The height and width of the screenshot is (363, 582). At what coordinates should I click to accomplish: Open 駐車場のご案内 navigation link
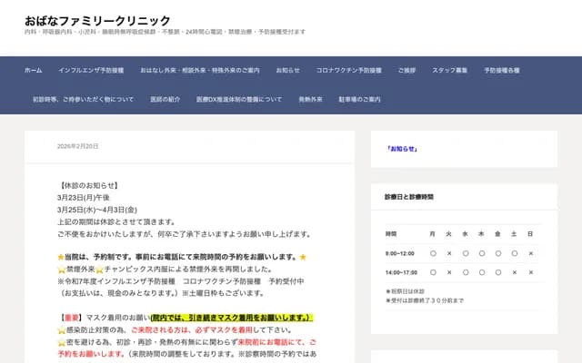pyautogui.click(x=359, y=99)
